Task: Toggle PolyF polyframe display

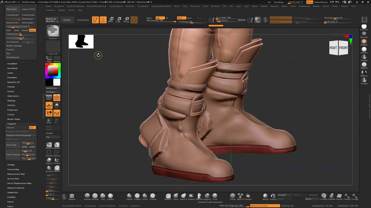Action: 57,98
